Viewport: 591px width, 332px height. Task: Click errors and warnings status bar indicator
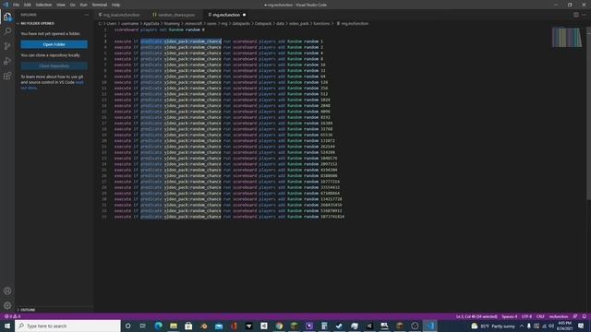[12, 316]
